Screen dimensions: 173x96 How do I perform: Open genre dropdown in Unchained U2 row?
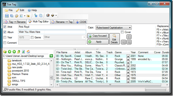pos(128,78)
